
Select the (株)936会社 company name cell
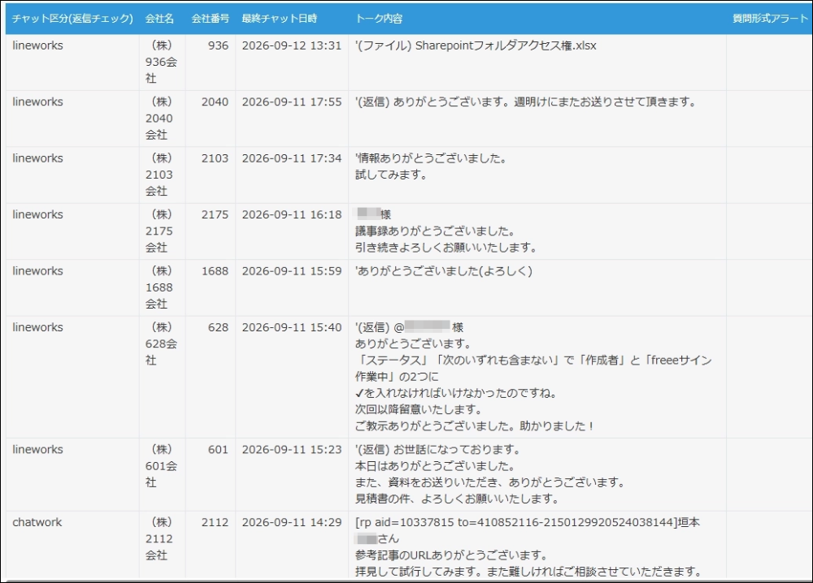162,63
